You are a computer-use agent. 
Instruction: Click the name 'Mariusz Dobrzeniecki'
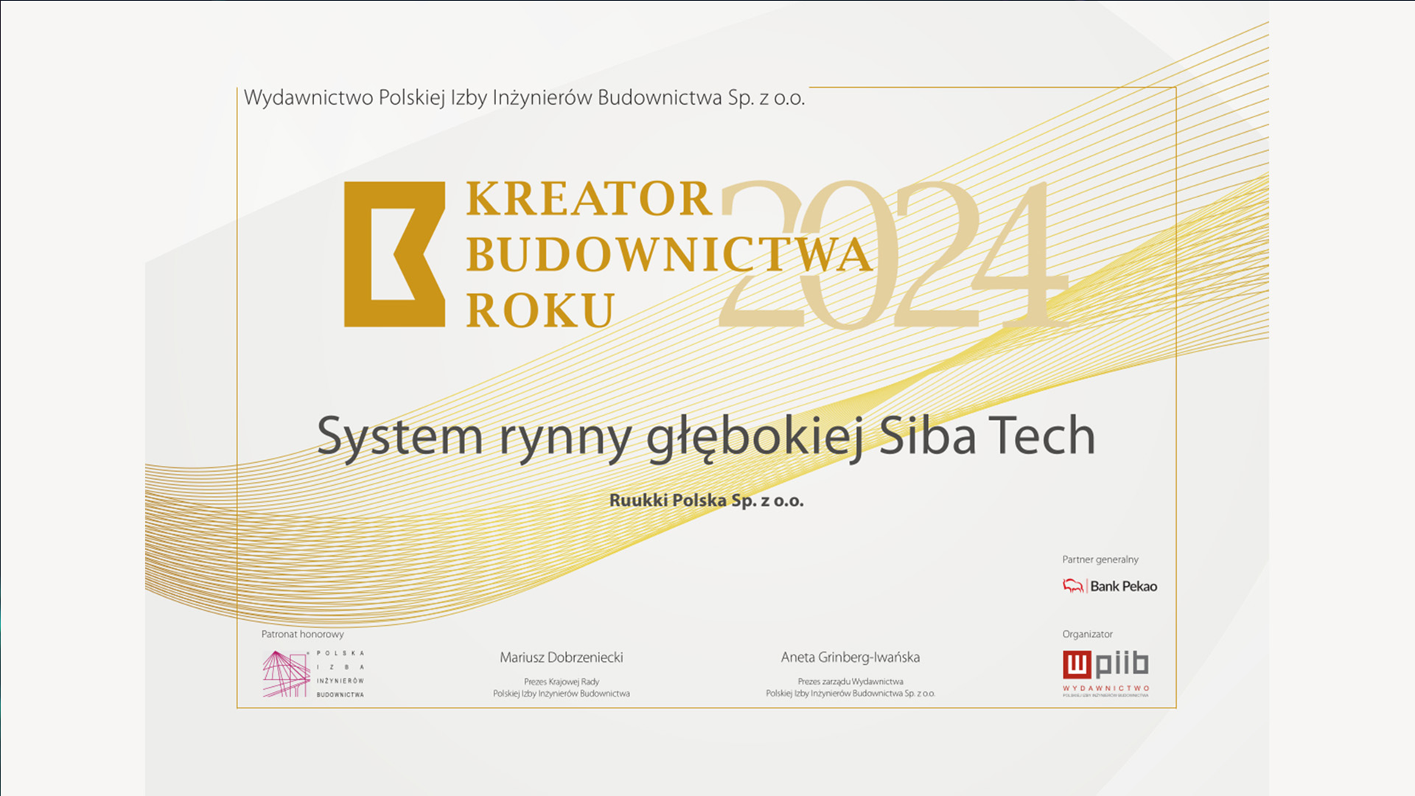click(562, 657)
